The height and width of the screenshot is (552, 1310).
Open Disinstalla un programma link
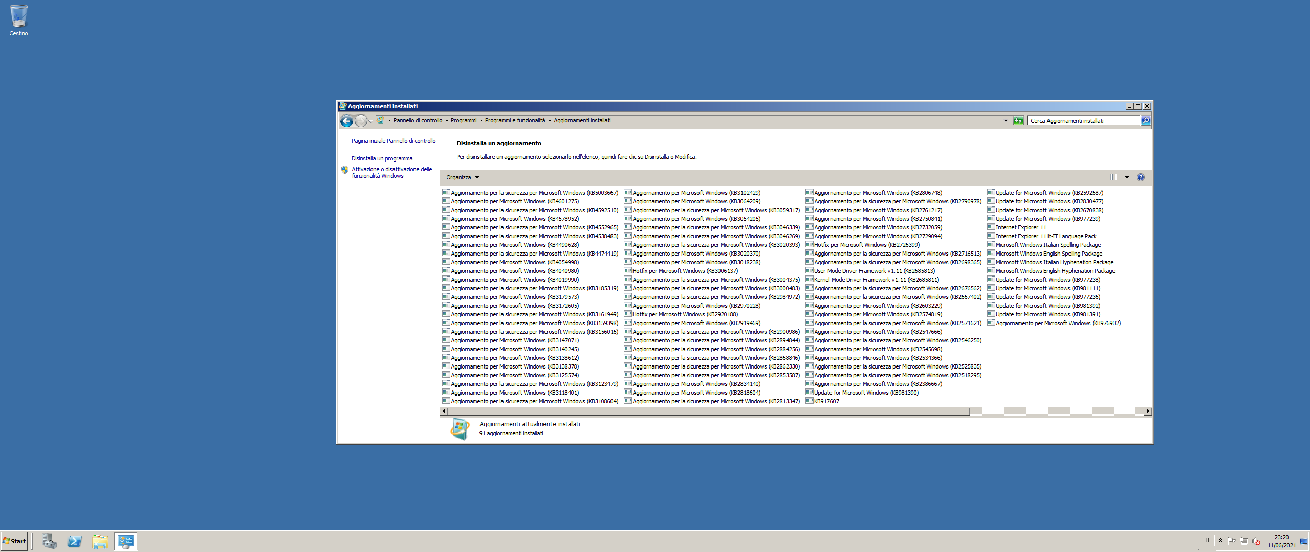coord(382,158)
